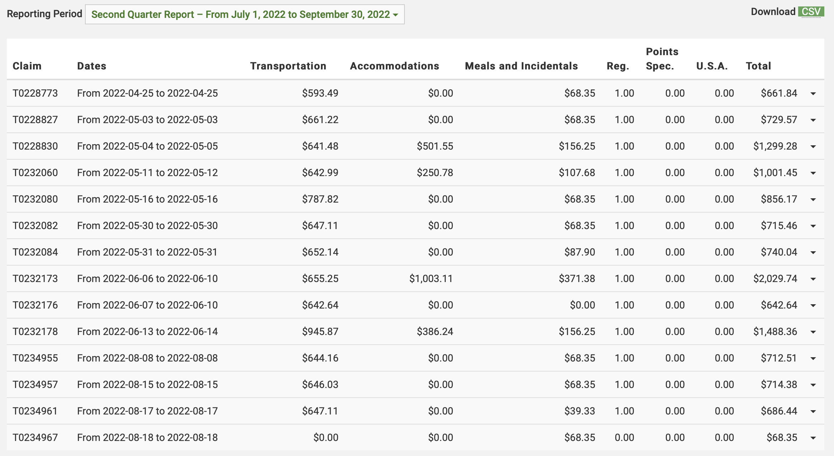Image resolution: width=834 pixels, height=456 pixels.
Task: Expand claim T0234957 details arrow
Action: pos(813,385)
